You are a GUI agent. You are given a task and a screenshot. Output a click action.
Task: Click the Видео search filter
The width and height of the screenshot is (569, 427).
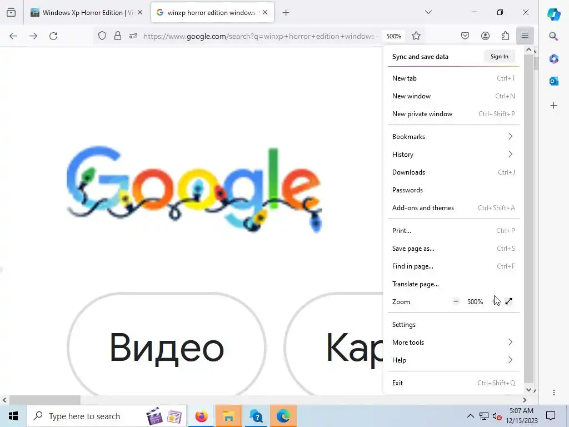tap(167, 347)
